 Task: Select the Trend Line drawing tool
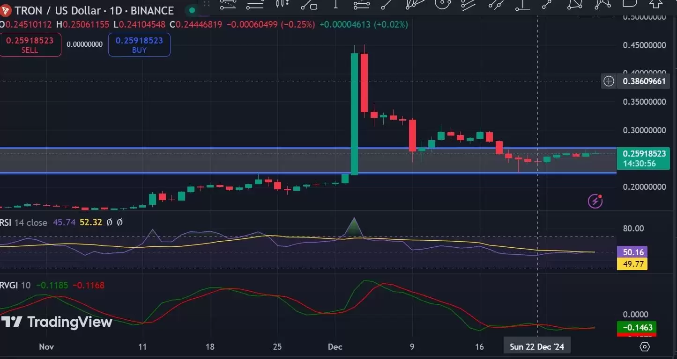pyautogui.click(x=386, y=6)
